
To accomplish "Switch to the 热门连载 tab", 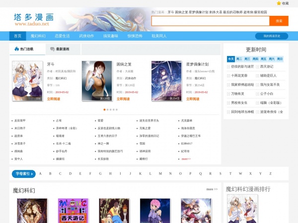I will pyautogui.click(x=27, y=49).
